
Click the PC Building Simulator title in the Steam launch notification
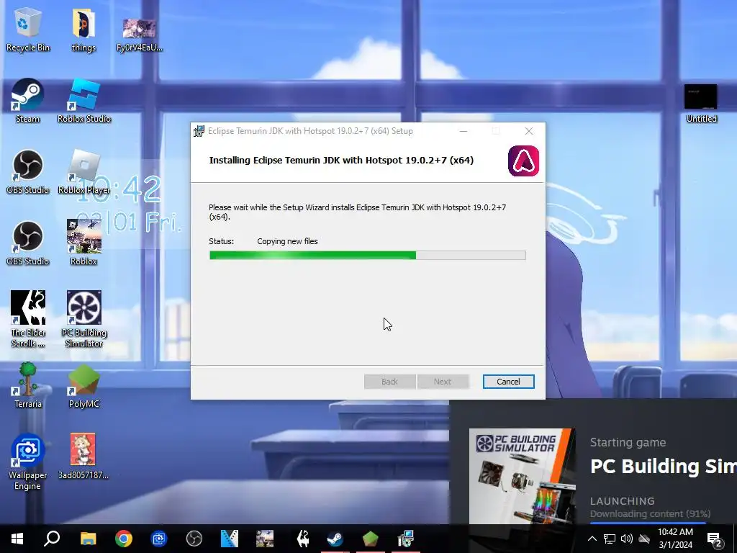click(x=663, y=466)
